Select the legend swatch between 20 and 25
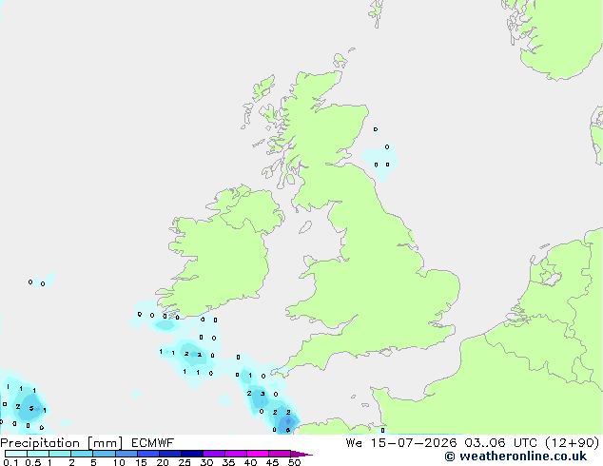 click(169, 454)
